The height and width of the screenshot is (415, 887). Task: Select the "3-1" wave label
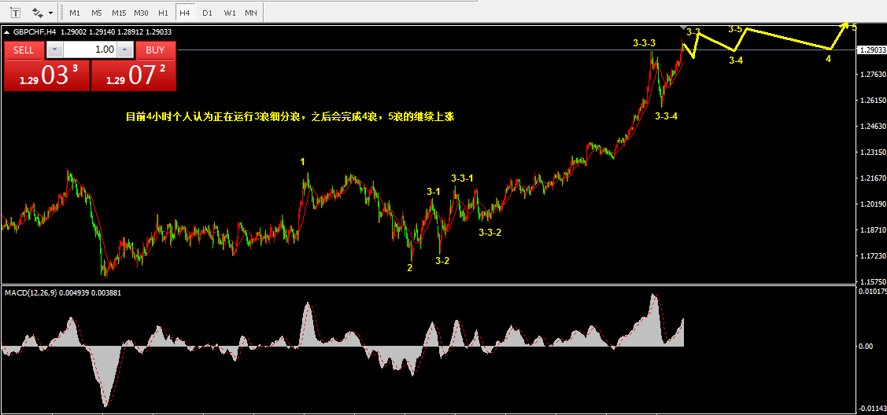click(x=434, y=192)
